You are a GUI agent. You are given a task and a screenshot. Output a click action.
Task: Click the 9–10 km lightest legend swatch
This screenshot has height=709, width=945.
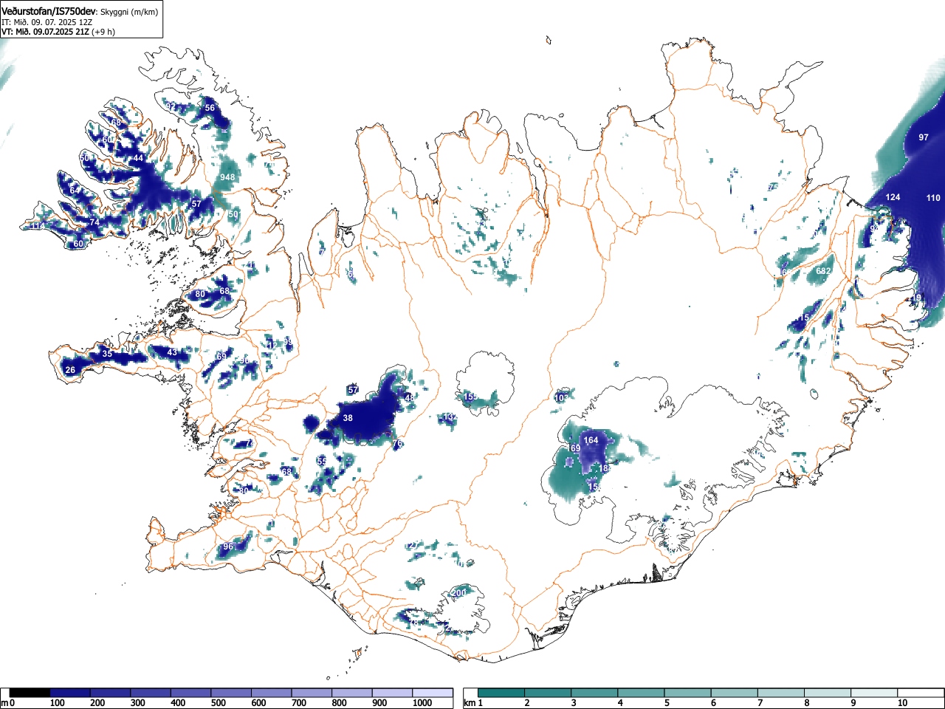click(875, 693)
